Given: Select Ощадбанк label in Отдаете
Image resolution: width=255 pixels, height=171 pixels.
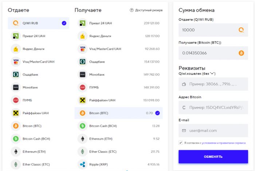Looking at the screenshot, I should tap(30, 75).
